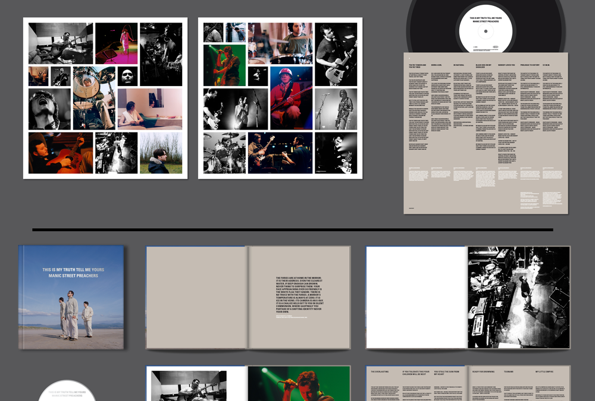595x401 pixels.
Task: Select the black-and-white sofa guitarist photo in left collage
Action: [61, 43]
